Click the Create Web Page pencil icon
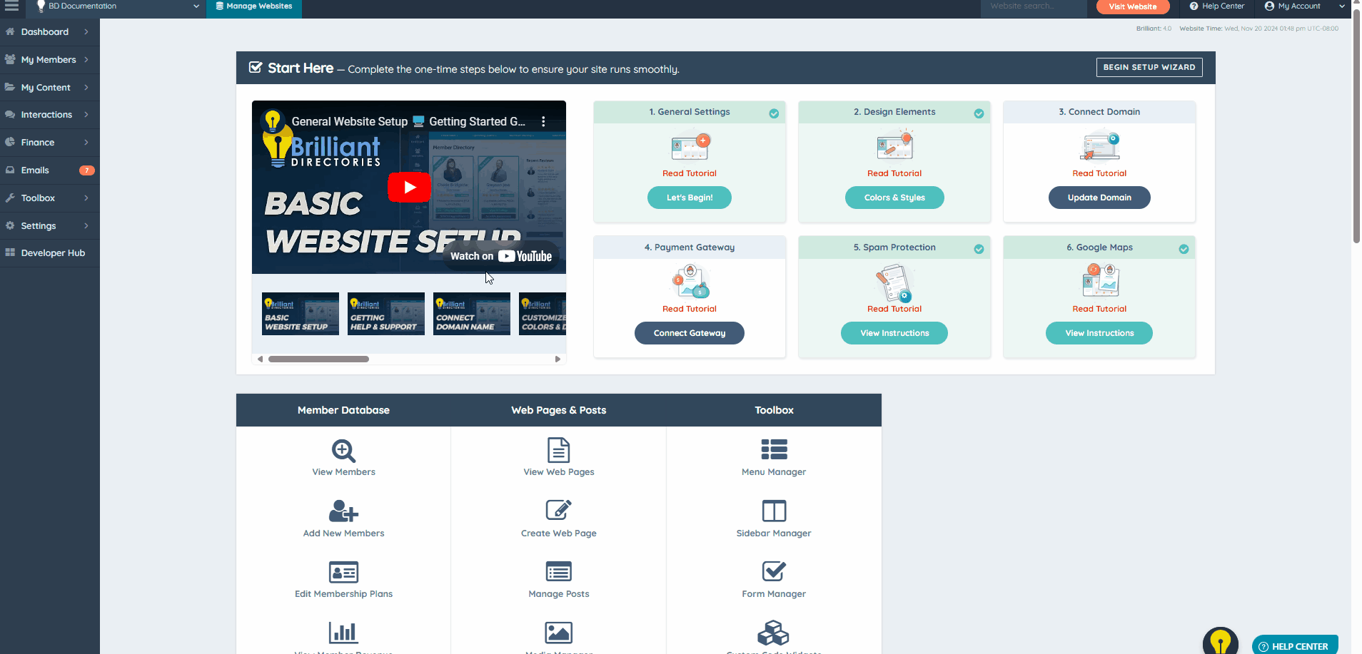The image size is (1362, 654). (x=558, y=511)
